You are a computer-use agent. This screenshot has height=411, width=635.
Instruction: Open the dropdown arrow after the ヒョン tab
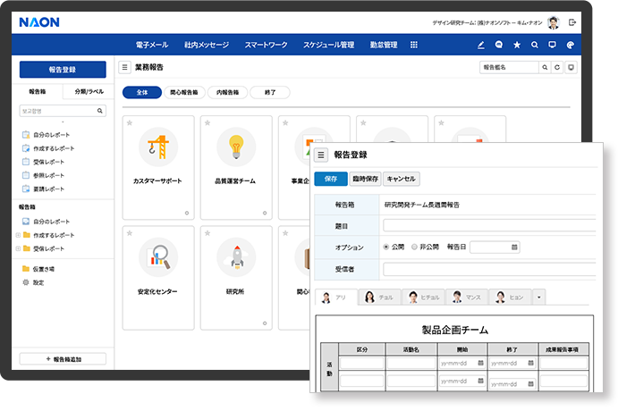pyautogui.click(x=538, y=298)
